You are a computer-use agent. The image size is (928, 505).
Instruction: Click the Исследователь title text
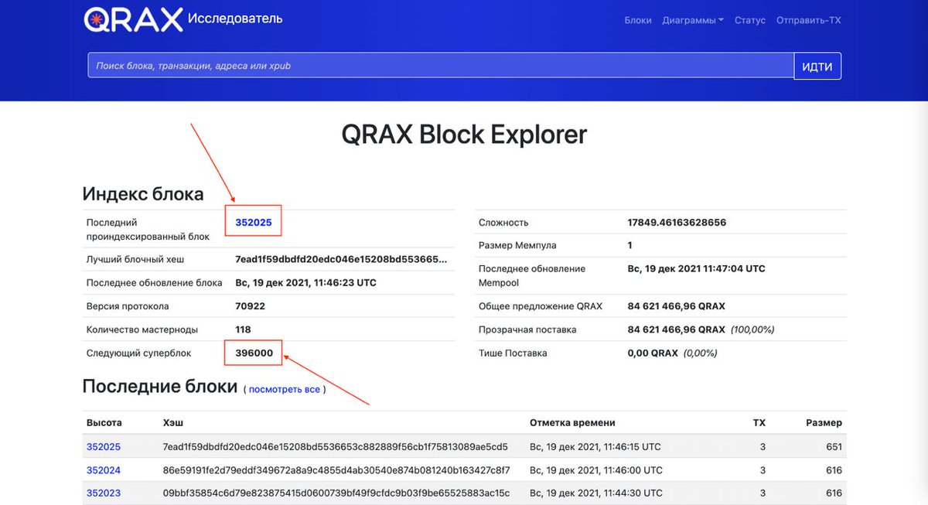(235, 19)
